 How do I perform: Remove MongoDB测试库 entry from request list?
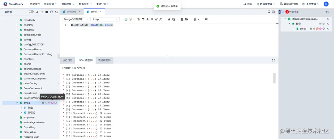[x=328, y=19]
